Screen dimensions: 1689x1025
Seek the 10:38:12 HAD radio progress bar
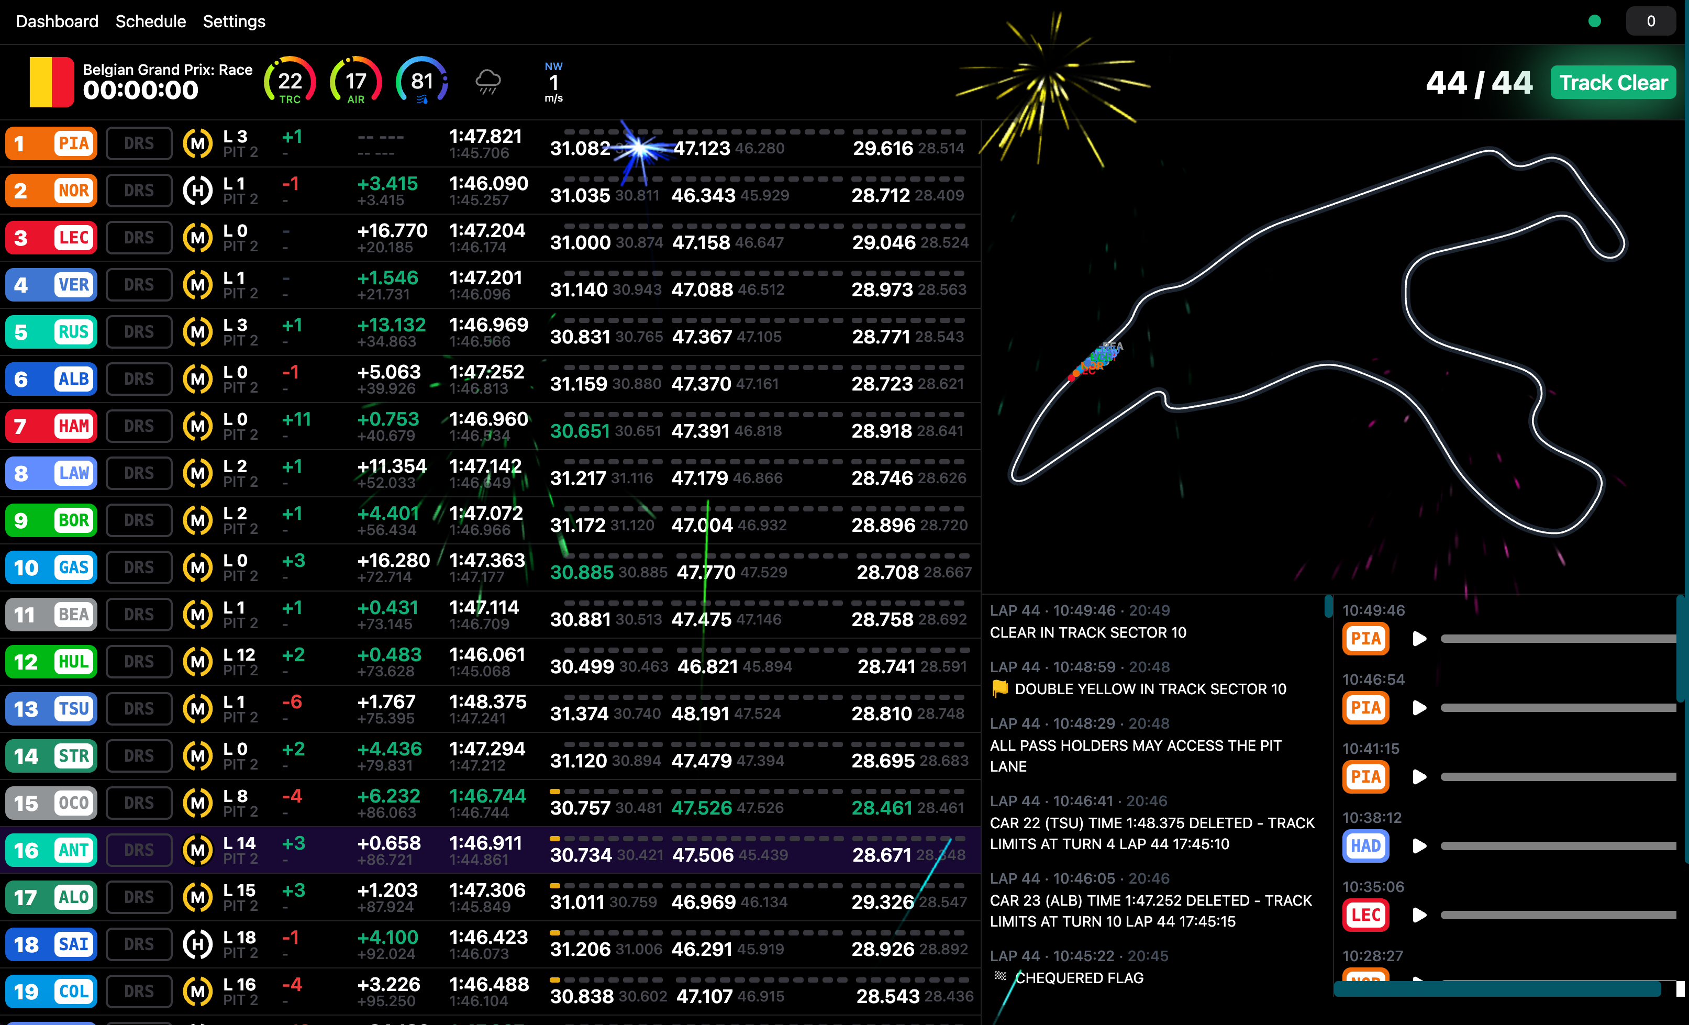coord(1558,846)
